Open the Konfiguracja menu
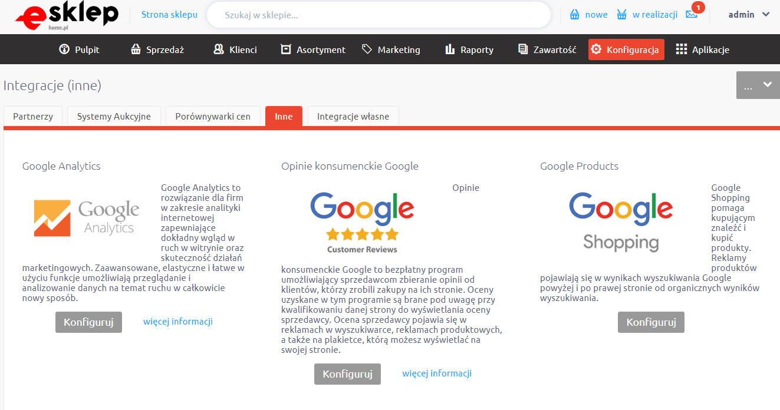 [626, 49]
